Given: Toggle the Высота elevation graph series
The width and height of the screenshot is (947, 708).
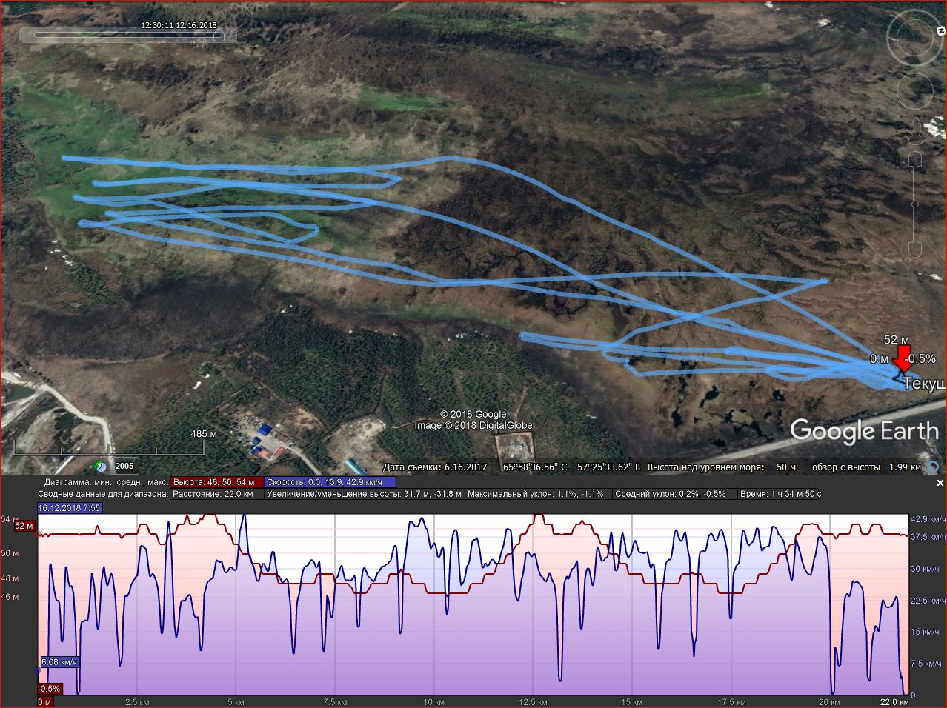Looking at the screenshot, I should (x=216, y=481).
